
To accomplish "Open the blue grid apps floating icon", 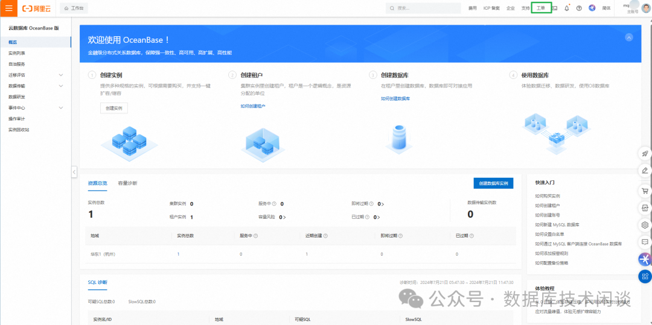I will coord(645,276).
